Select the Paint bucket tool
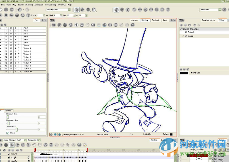Image resolution: width=229 pixels, height=162 pixels. point(88,10)
